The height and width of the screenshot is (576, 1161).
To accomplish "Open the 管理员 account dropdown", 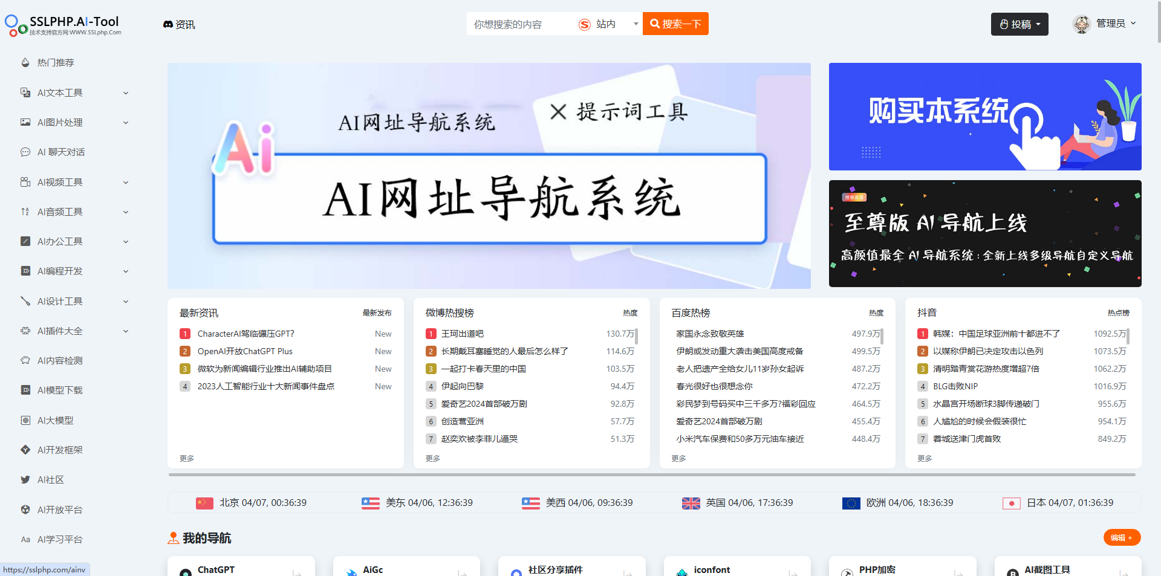I will point(1104,24).
